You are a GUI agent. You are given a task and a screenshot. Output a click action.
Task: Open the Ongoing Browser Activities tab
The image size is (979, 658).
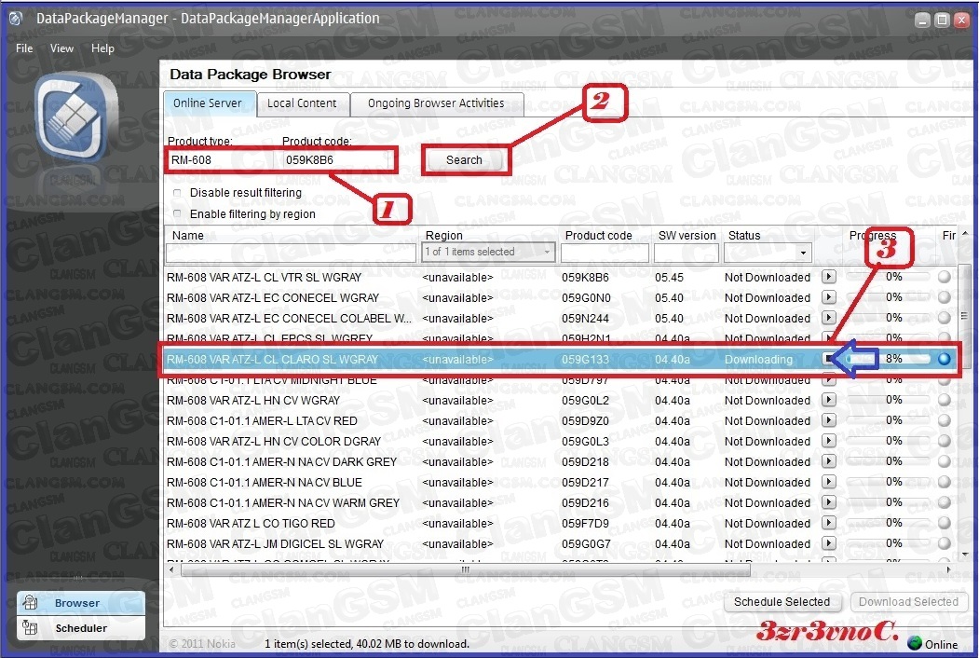coord(436,103)
